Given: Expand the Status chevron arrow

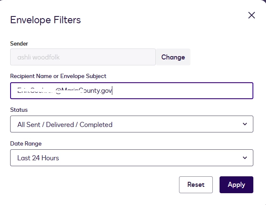Looking at the screenshot, I should pos(245,124).
